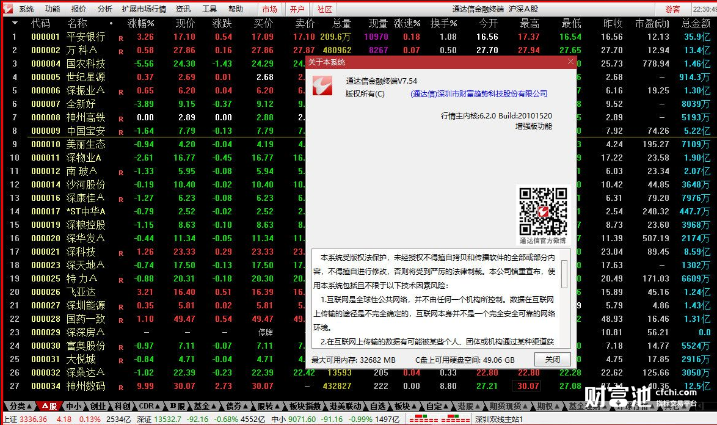The width and height of the screenshot is (717, 425).
Task: Sort by the 涨幅% column header
Action: pyautogui.click(x=141, y=23)
